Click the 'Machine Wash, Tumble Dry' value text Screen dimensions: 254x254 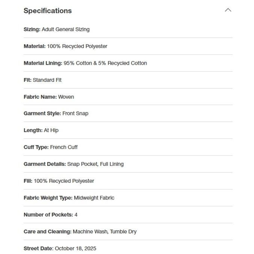point(105,232)
